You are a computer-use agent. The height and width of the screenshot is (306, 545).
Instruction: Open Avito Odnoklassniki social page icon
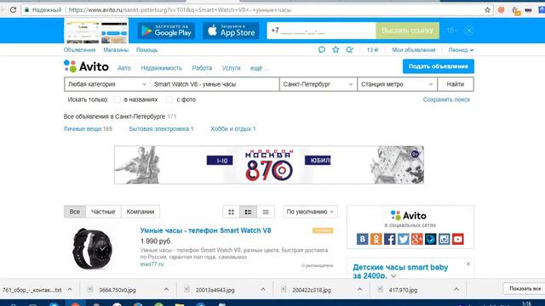pyautogui.click(x=376, y=239)
